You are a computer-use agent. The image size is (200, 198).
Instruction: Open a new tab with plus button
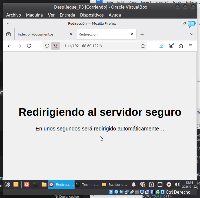pos(142,34)
